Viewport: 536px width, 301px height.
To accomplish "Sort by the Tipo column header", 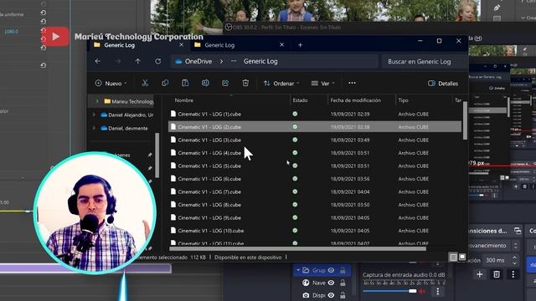I will click(x=403, y=100).
